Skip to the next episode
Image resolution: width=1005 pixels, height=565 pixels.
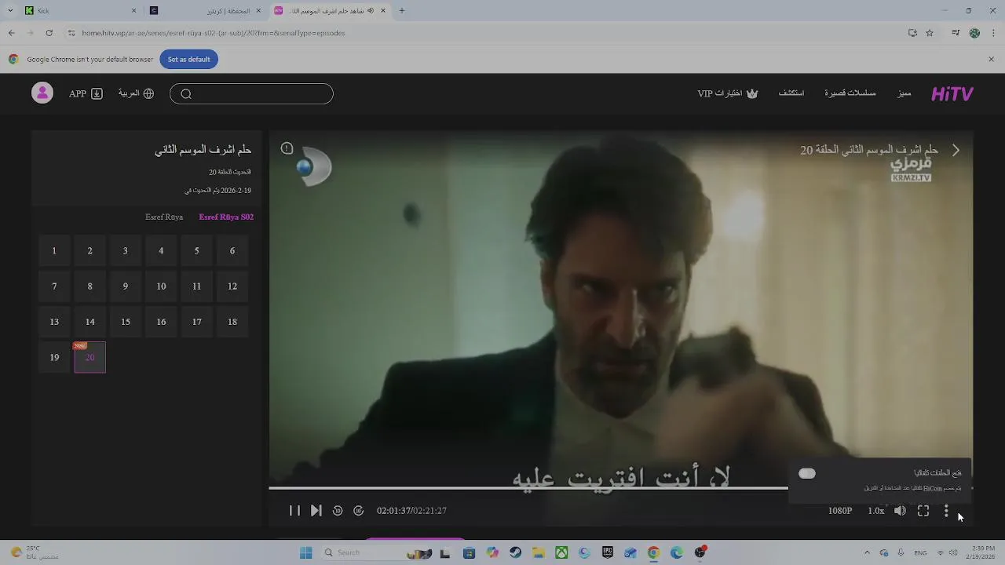pos(316,511)
